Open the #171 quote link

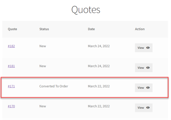(x=11, y=86)
